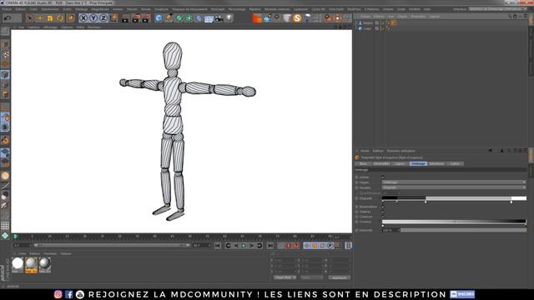Viewport: 534px width, 300px height.
Task: Click the grid icon in left toolbar
Action: (x=5, y=226)
